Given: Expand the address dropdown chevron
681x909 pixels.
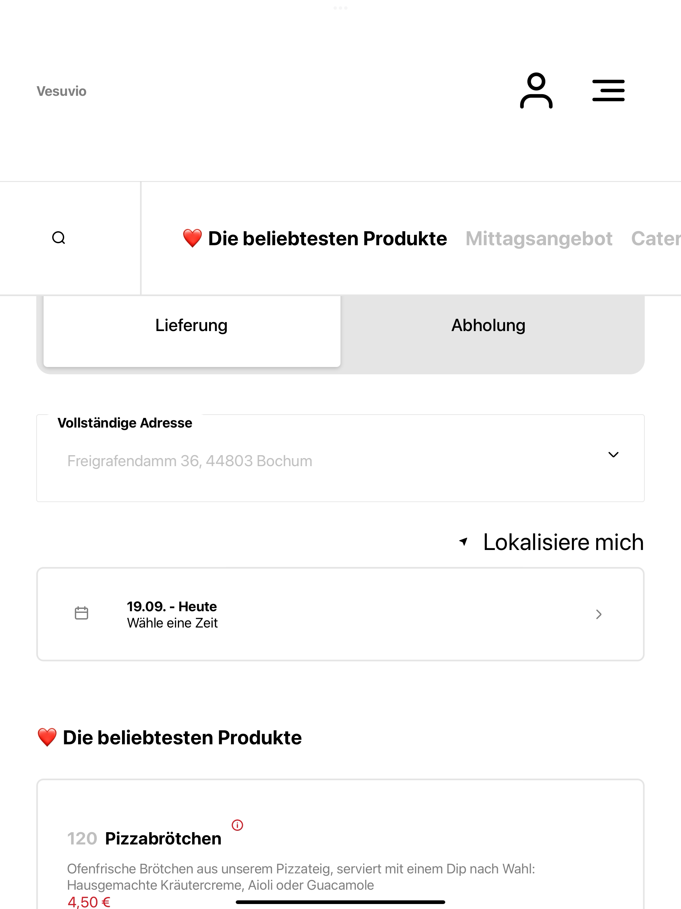Looking at the screenshot, I should click(613, 454).
